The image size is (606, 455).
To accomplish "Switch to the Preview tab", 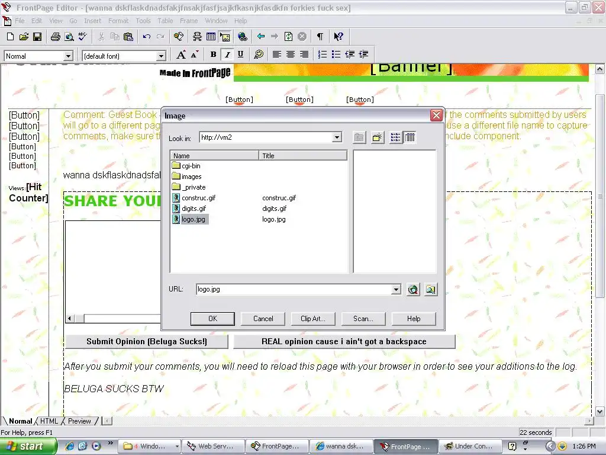I will [x=79, y=421].
